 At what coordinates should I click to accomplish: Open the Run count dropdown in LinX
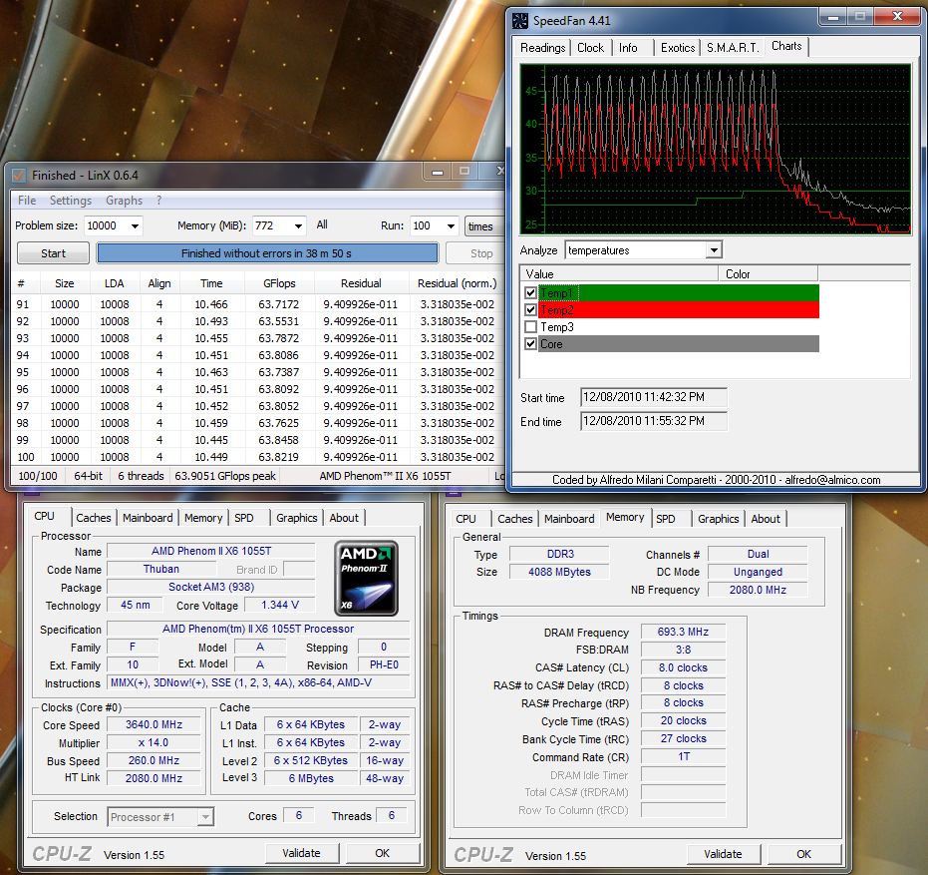click(x=451, y=226)
